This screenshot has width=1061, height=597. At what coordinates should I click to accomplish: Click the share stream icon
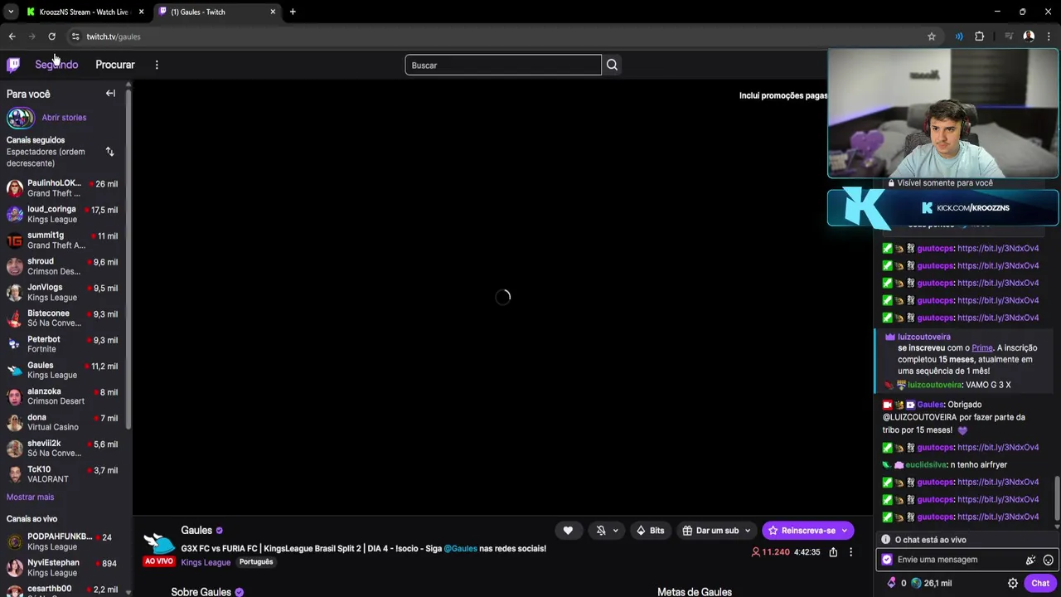pos(833,552)
